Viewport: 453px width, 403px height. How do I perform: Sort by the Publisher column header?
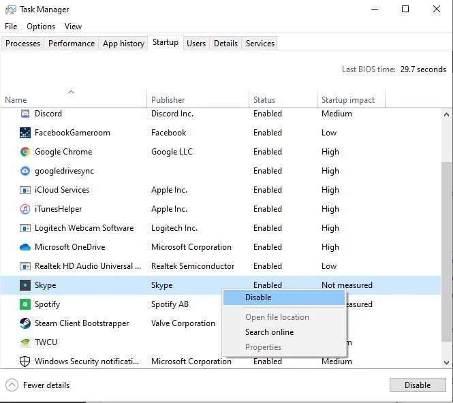click(198, 97)
